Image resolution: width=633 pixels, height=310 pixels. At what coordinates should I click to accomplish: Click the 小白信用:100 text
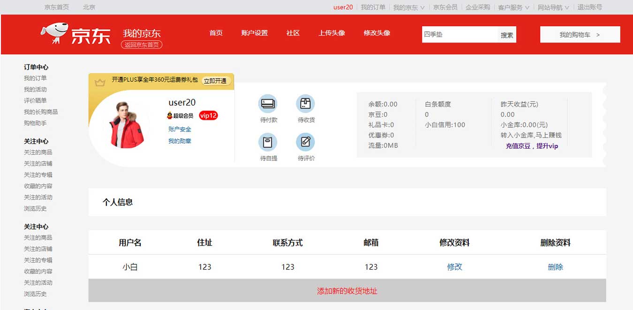(x=445, y=125)
